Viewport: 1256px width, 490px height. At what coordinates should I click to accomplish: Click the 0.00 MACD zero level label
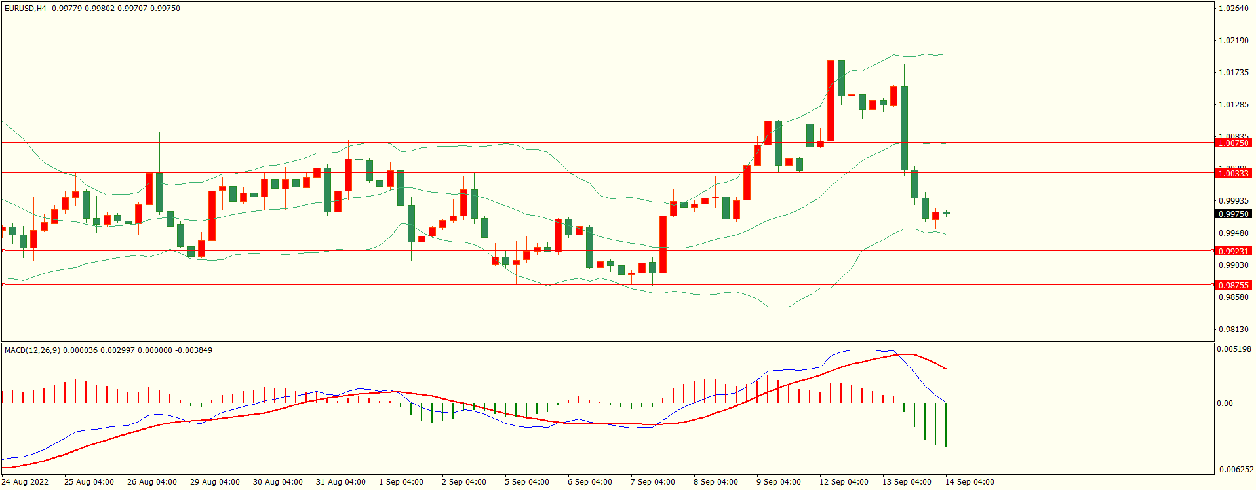click(1225, 404)
